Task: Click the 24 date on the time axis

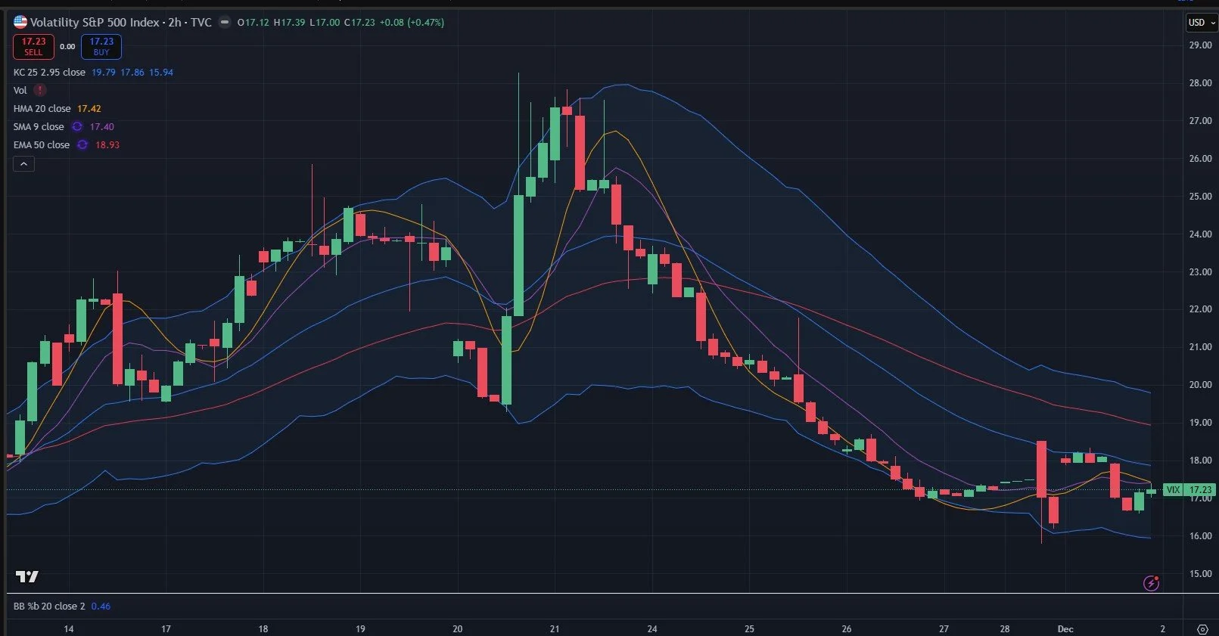Action: pyautogui.click(x=652, y=629)
